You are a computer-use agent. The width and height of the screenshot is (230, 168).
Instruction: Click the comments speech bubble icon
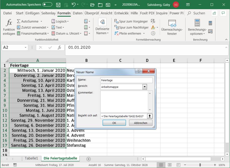pos(223,13)
